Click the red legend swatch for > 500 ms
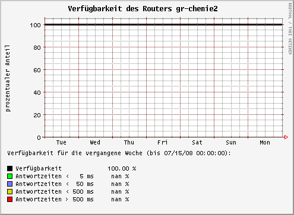 coord(10,200)
